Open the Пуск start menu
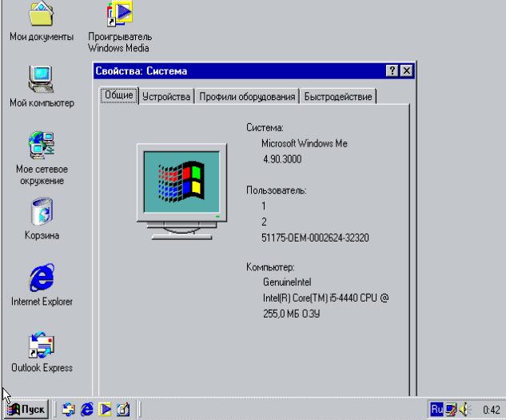 pos(26,410)
